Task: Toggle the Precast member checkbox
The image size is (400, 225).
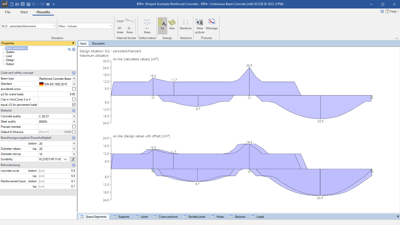Action: click(74, 127)
